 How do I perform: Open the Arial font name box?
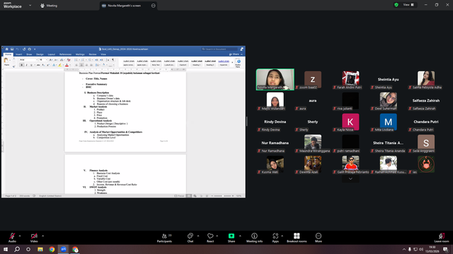pos(28,59)
